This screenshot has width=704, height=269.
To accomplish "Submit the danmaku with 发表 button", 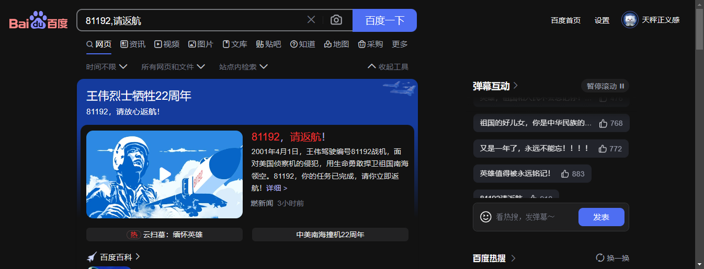I will 601,217.
